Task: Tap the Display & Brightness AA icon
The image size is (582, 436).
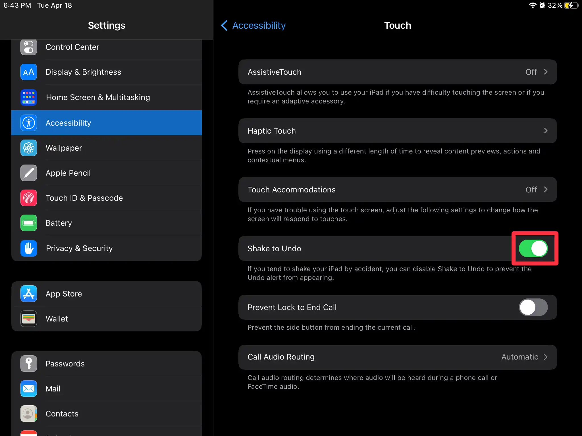Action: (x=29, y=72)
